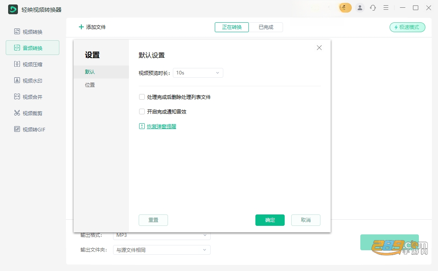438x271 pixels.
Task: Switch to the 已完成 tab
Action: (x=266, y=27)
